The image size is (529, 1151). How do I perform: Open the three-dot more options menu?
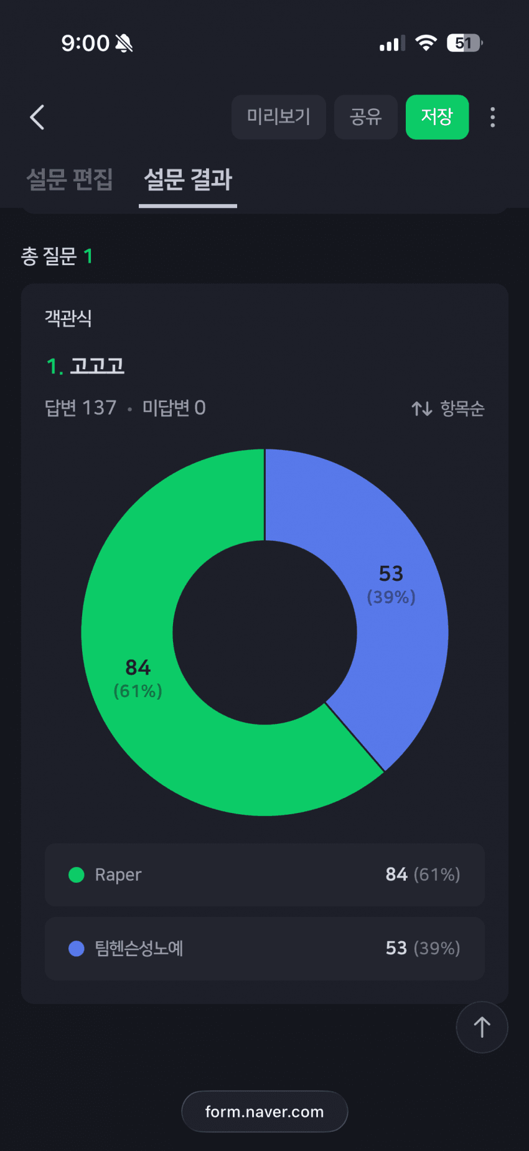click(492, 117)
